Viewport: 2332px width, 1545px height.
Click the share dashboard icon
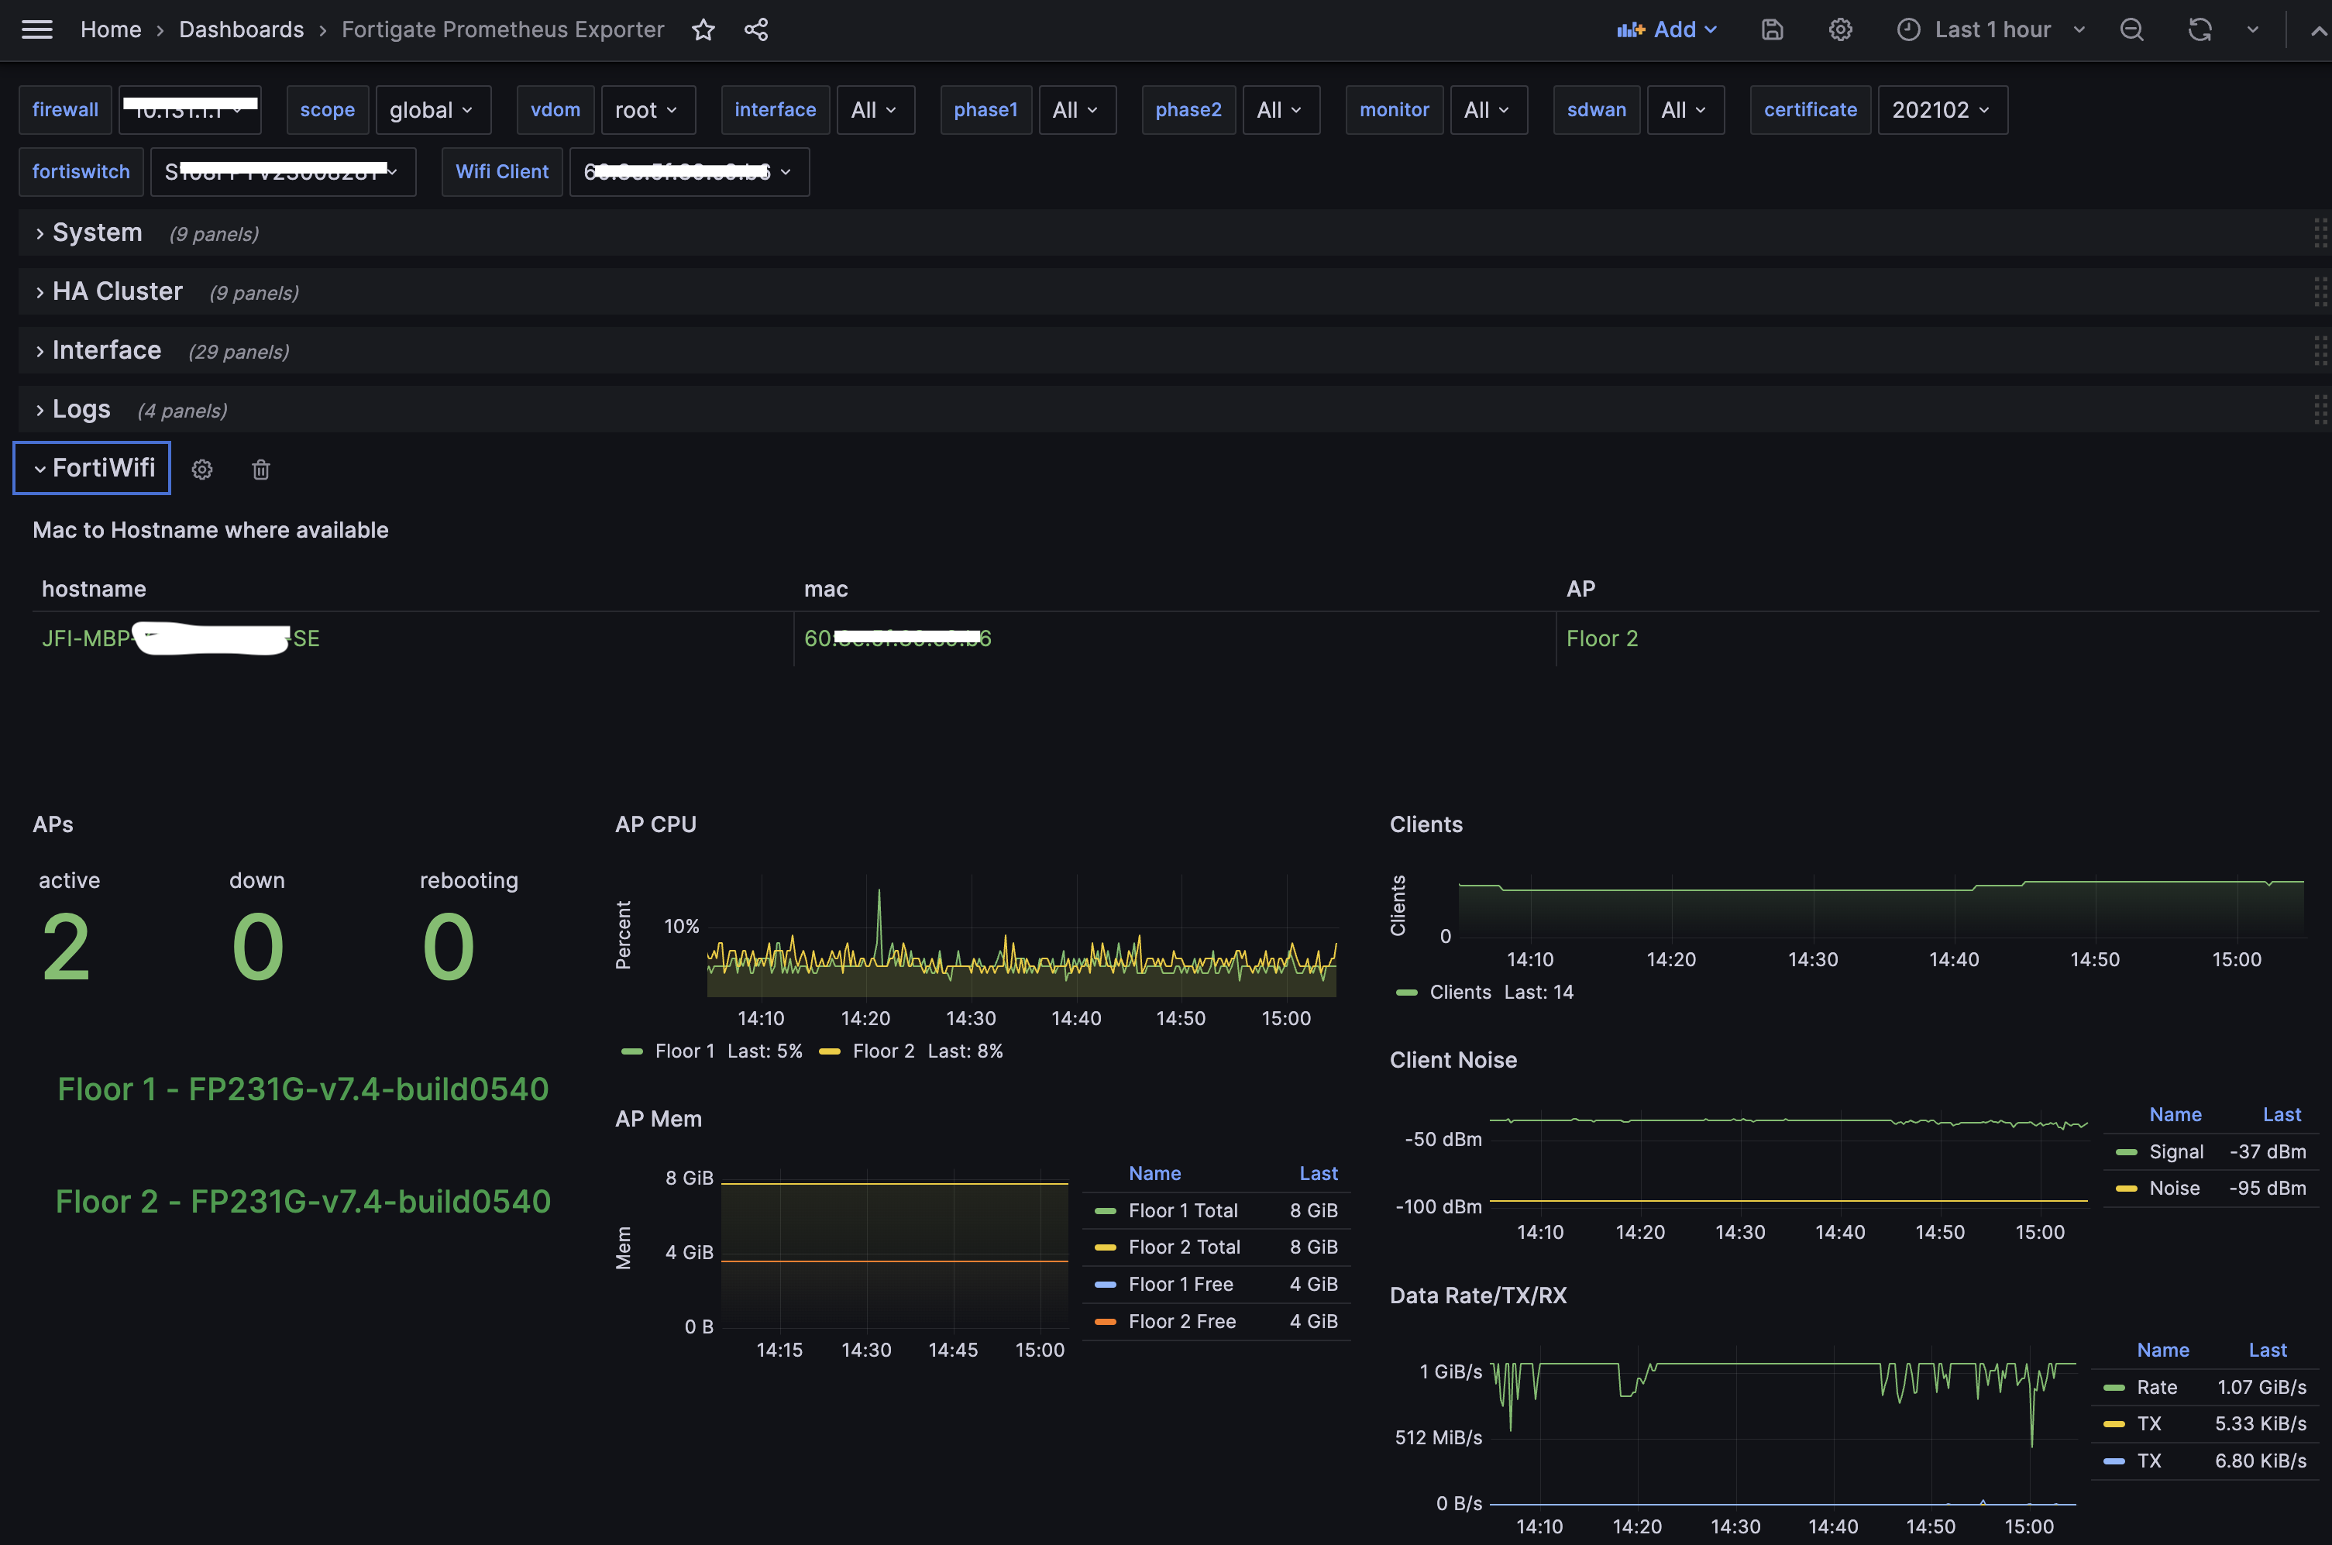[755, 29]
